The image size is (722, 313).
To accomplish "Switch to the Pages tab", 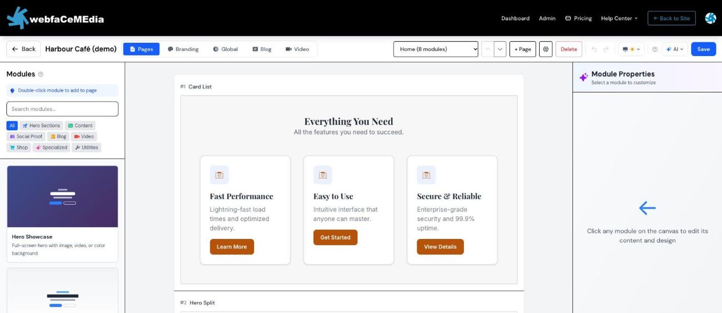I will click(141, 49).
